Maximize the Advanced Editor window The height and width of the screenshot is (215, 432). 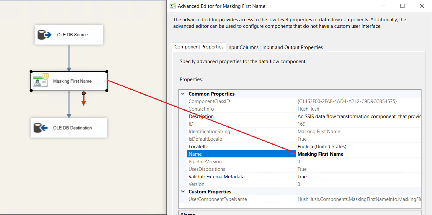402,6
